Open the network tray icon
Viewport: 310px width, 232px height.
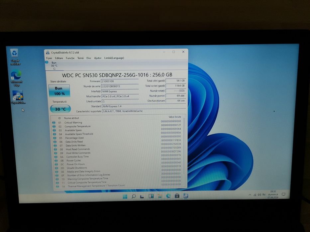(x=255, y=195)
